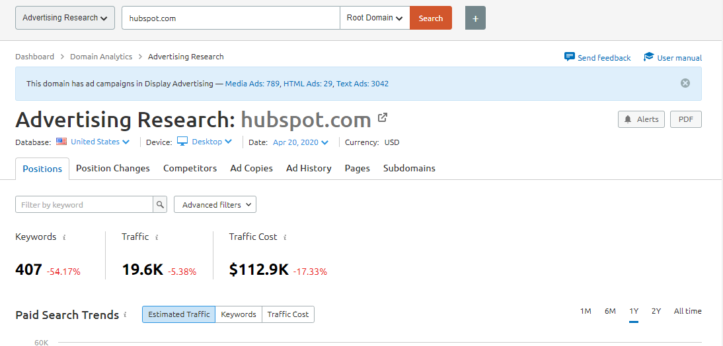Screen dimensions: 723x346
Task: Switch to Ad History tab
Action: coord(309,169)
